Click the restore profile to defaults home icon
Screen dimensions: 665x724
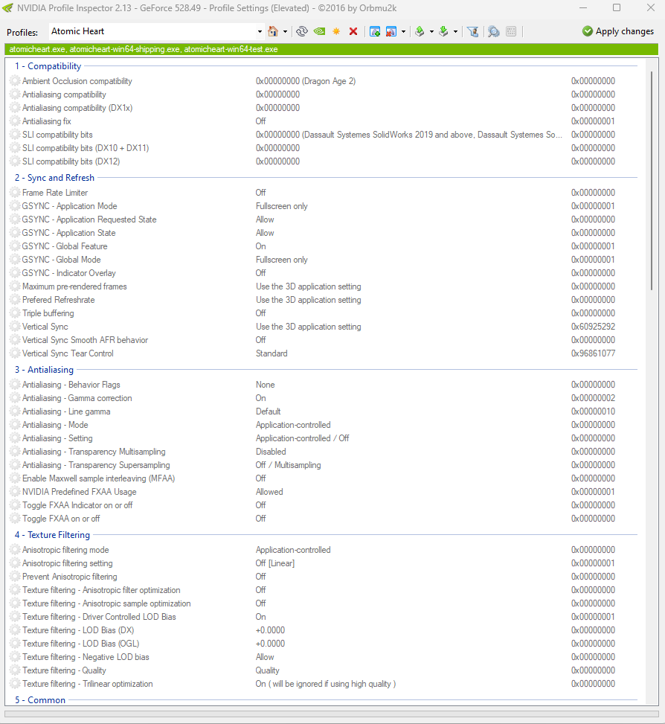[273, 31]
